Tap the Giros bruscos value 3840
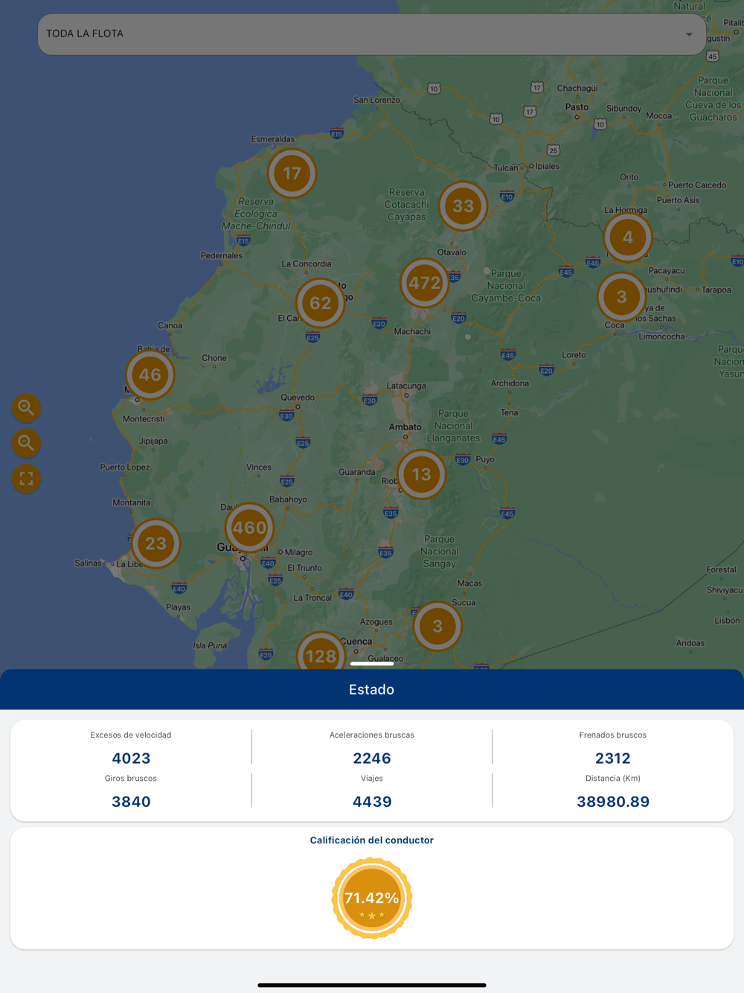 coord(131,802)
